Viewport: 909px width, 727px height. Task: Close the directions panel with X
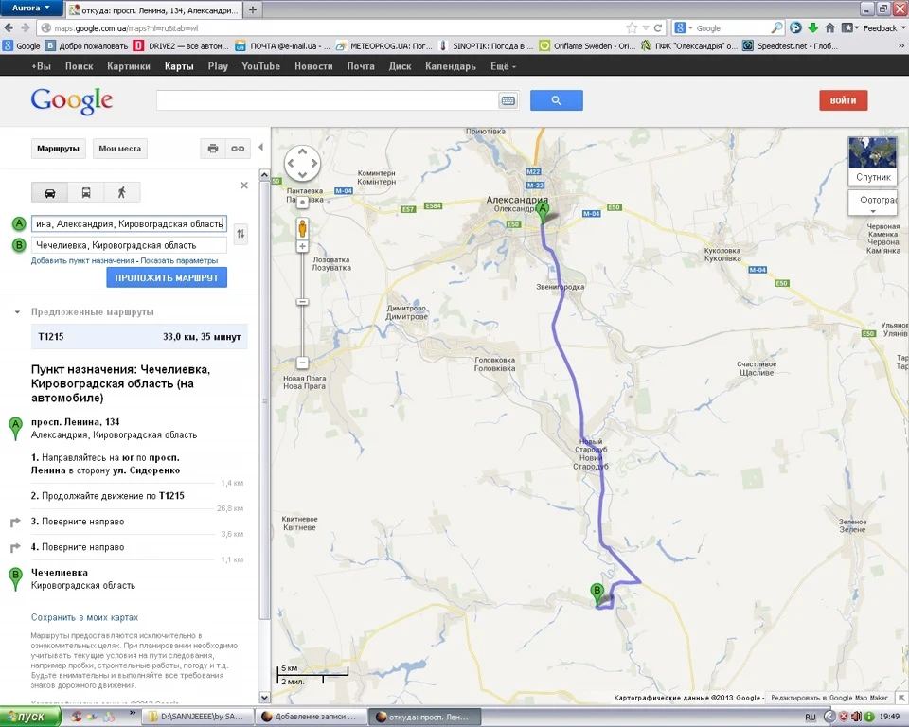coord(244,186)
